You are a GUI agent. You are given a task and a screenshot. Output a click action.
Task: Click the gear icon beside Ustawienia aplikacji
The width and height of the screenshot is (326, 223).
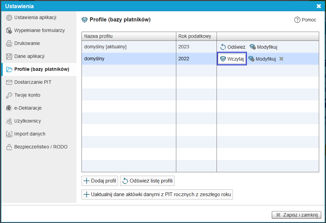[9, 18]
